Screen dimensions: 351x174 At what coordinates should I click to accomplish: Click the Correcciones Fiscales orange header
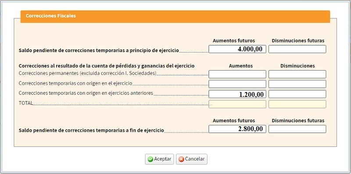click(x=175, y=16)
